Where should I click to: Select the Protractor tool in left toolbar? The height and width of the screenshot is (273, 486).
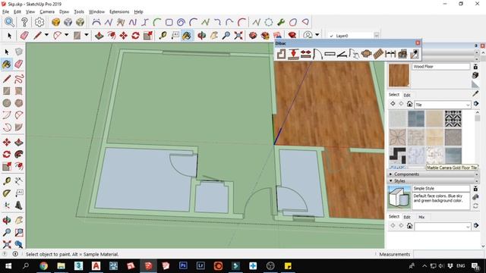7,193
